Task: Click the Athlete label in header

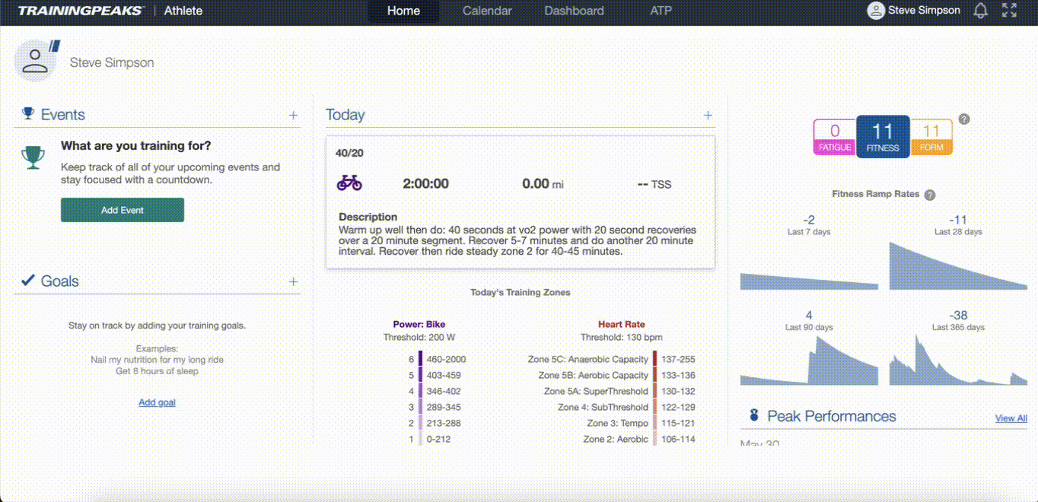Action: (183, 11)
